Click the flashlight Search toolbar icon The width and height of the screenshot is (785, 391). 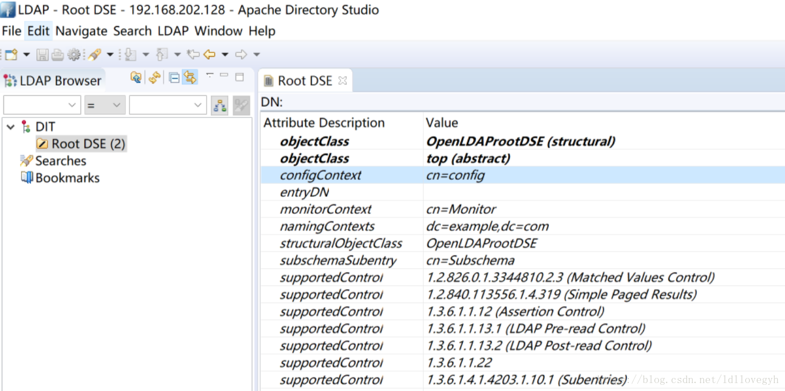point(94,54)
